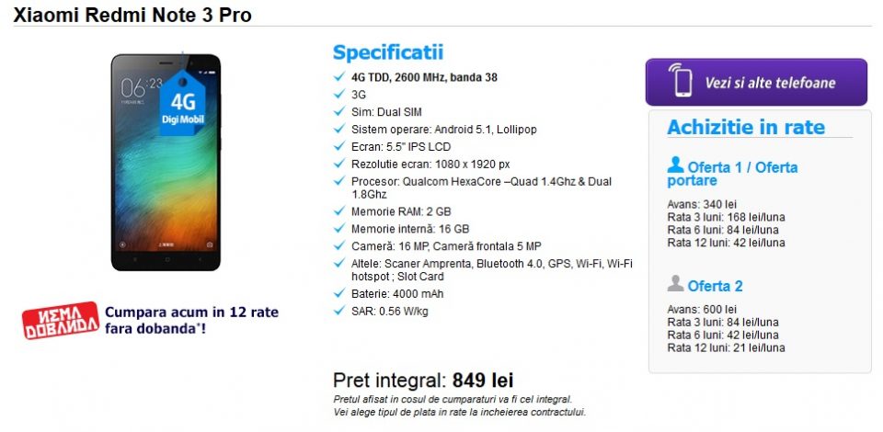This screenshot has width=883, height=432.
Task: Click the Xiaomi Redmi Note 3 Pro title
Action: coord(132,15)
